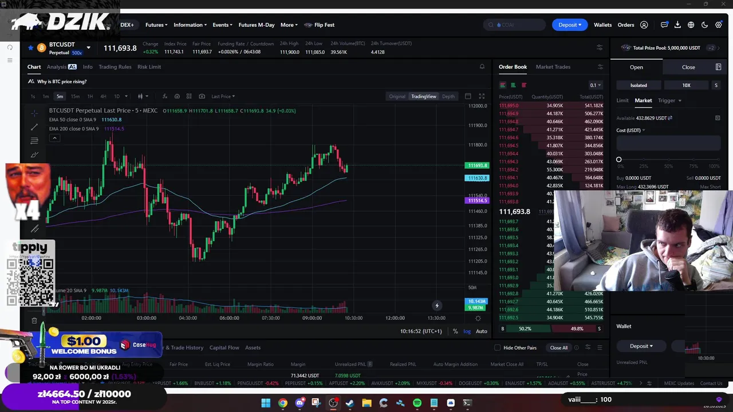Viewport: 733px width, 412px height.
Task: Toggle the log scale on the chart
Action: tap(467, 331)
